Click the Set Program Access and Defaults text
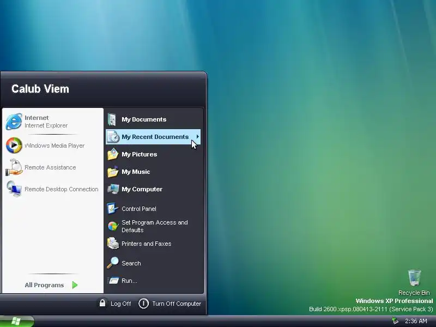The width and height of the screenshot is (436, 327). pyautogui.click(x=155, y=226)
